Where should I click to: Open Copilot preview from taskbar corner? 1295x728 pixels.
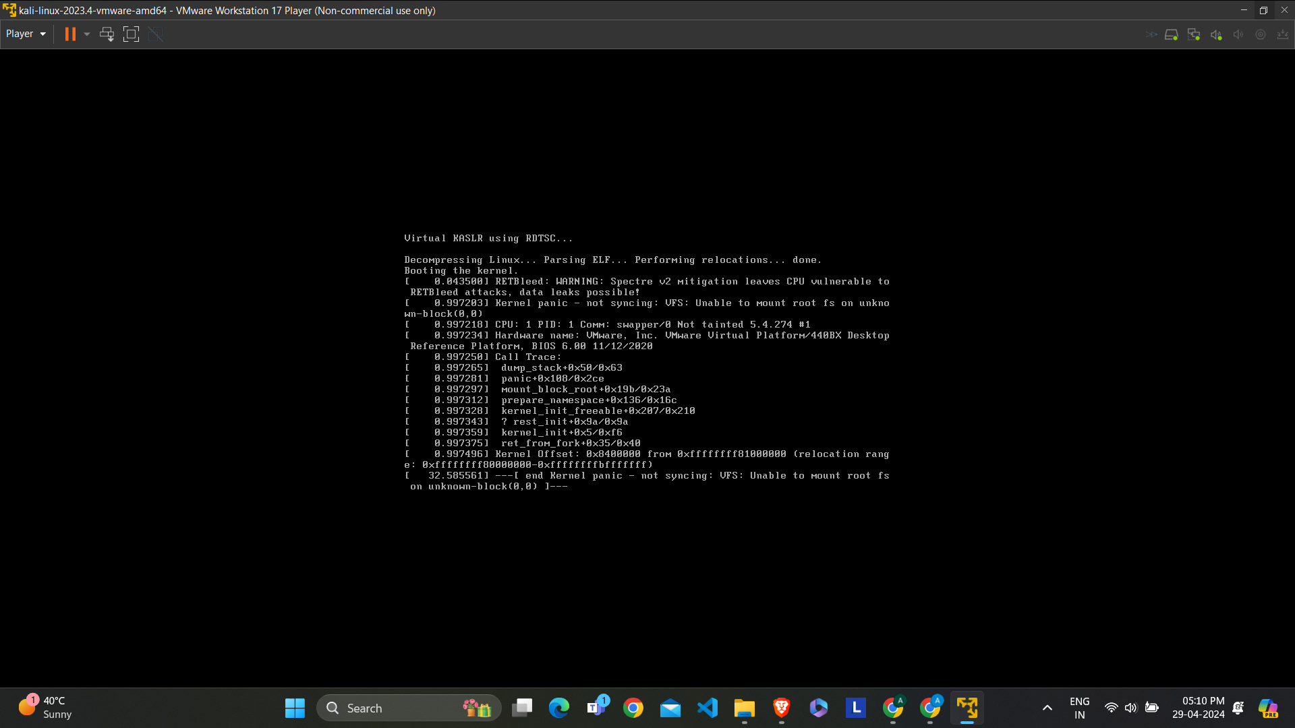[x=1268, y=708]
